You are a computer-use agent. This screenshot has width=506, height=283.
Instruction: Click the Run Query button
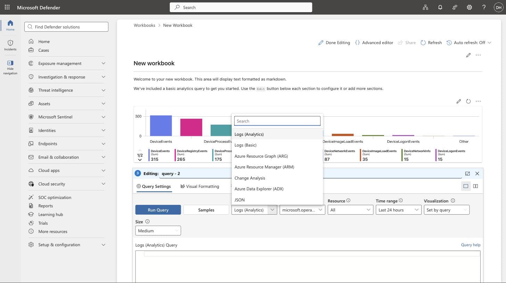pyautogui.click(x=158, y=210)
